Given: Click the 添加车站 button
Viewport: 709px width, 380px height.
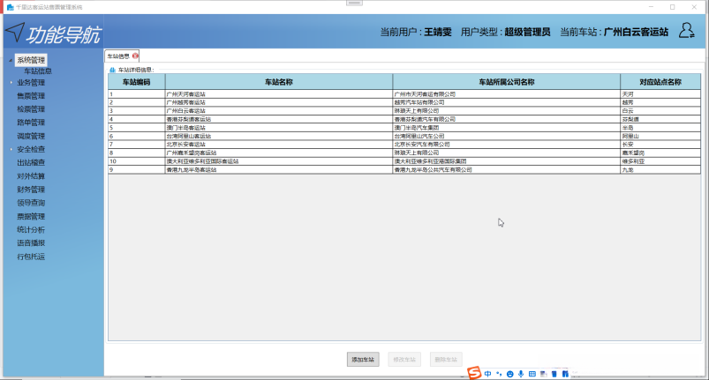Looking at the screenshot, I should click(x=363, y=359).
